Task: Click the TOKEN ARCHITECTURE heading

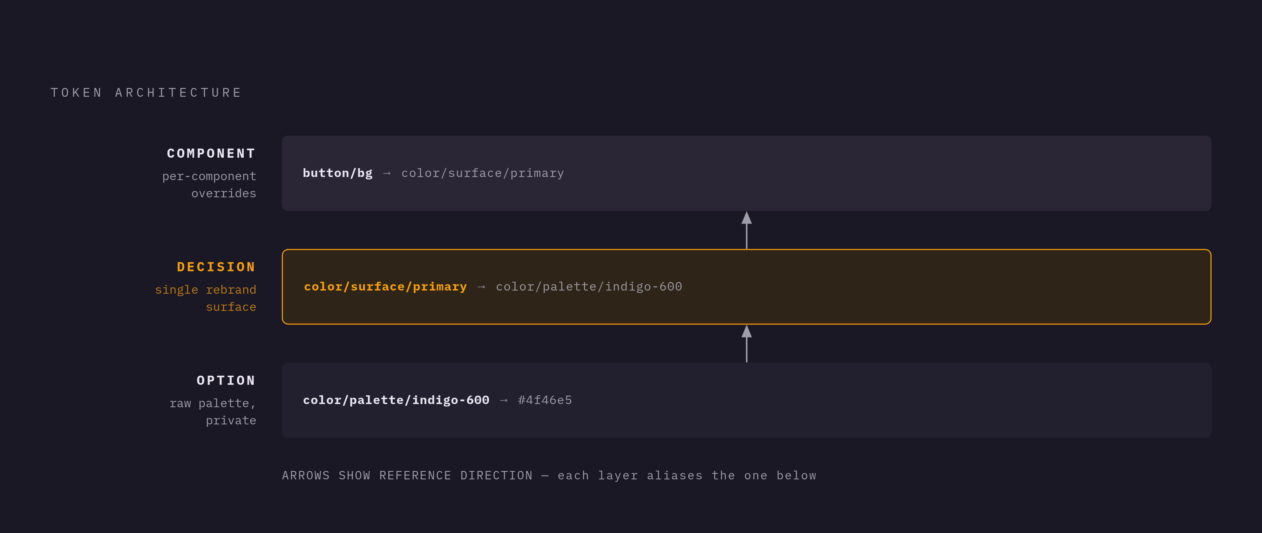Action: [146, 93]
